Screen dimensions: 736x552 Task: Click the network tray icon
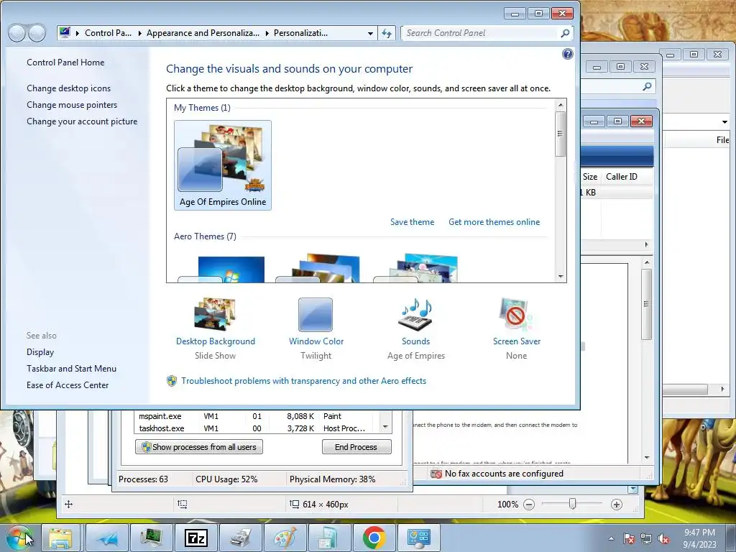pyautogui.click(x=646, y=538)
